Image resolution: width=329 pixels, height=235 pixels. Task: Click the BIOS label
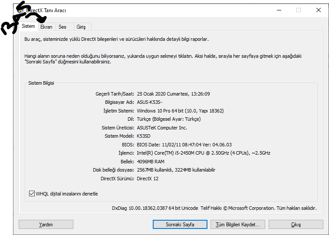pos(128,145)
